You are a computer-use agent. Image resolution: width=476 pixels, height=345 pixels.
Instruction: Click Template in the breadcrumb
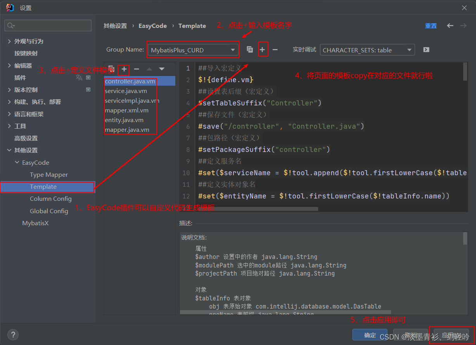click(x=192, y=26)
